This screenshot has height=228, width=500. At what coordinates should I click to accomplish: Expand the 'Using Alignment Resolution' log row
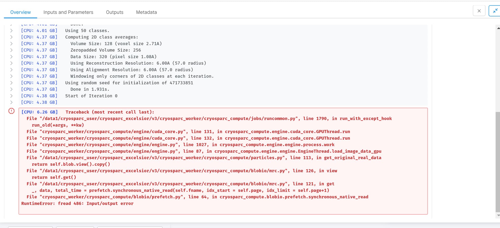[x=11, y=70]
